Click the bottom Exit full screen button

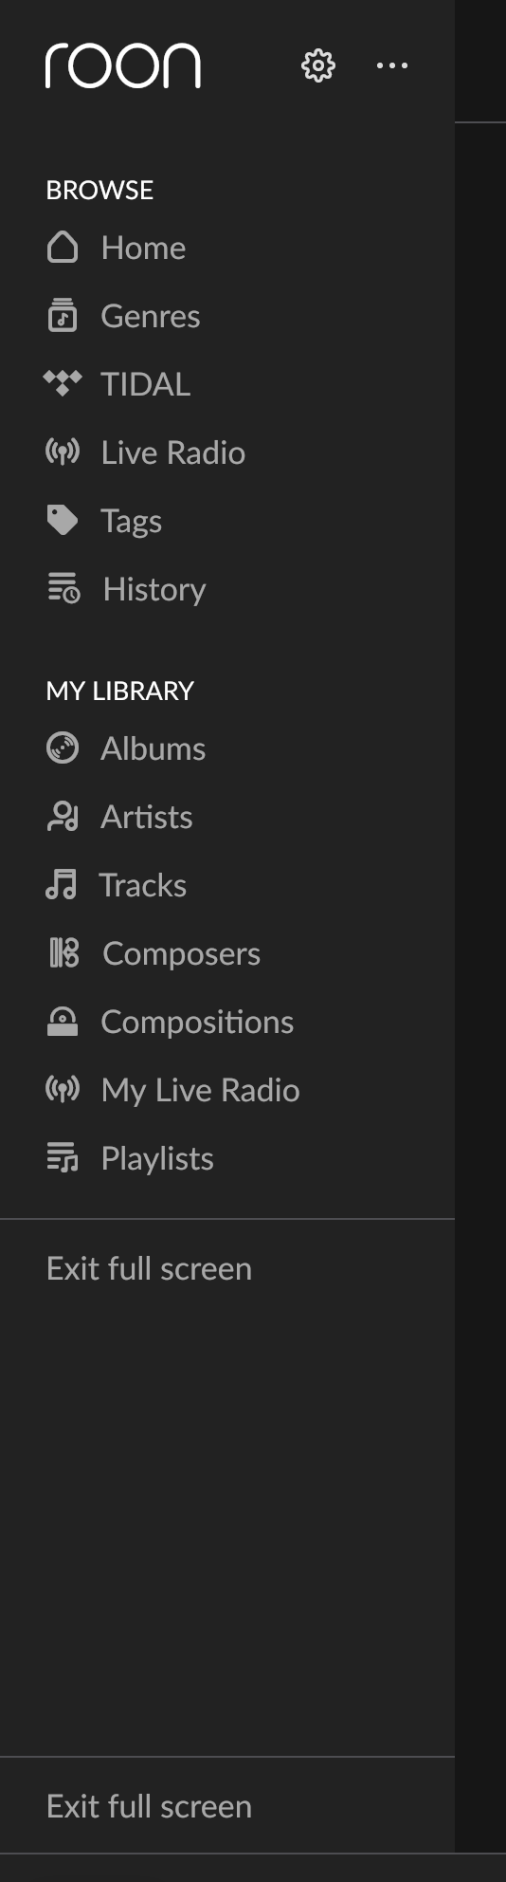pos(150,1807)
